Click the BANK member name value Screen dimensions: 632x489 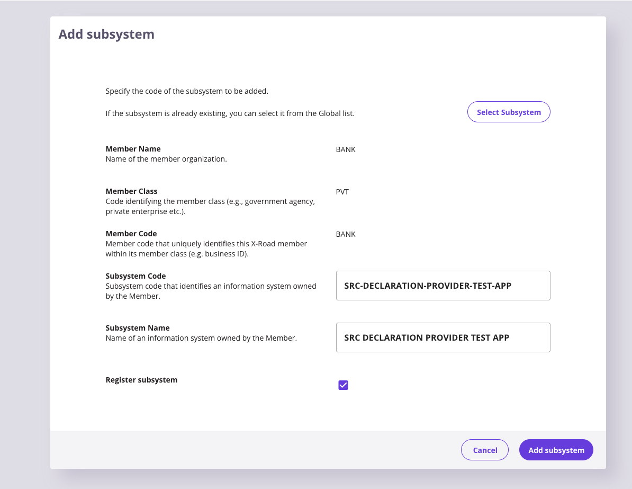[x=345, y=149]
